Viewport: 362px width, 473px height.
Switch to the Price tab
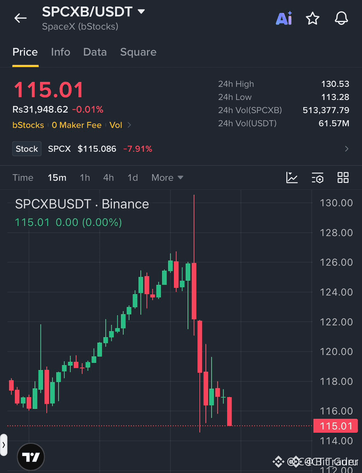tap(25, 52)
